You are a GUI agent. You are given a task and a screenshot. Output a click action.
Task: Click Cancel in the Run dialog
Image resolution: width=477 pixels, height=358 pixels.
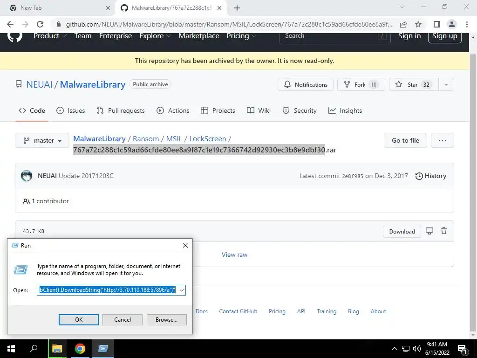tap(123, 320)
